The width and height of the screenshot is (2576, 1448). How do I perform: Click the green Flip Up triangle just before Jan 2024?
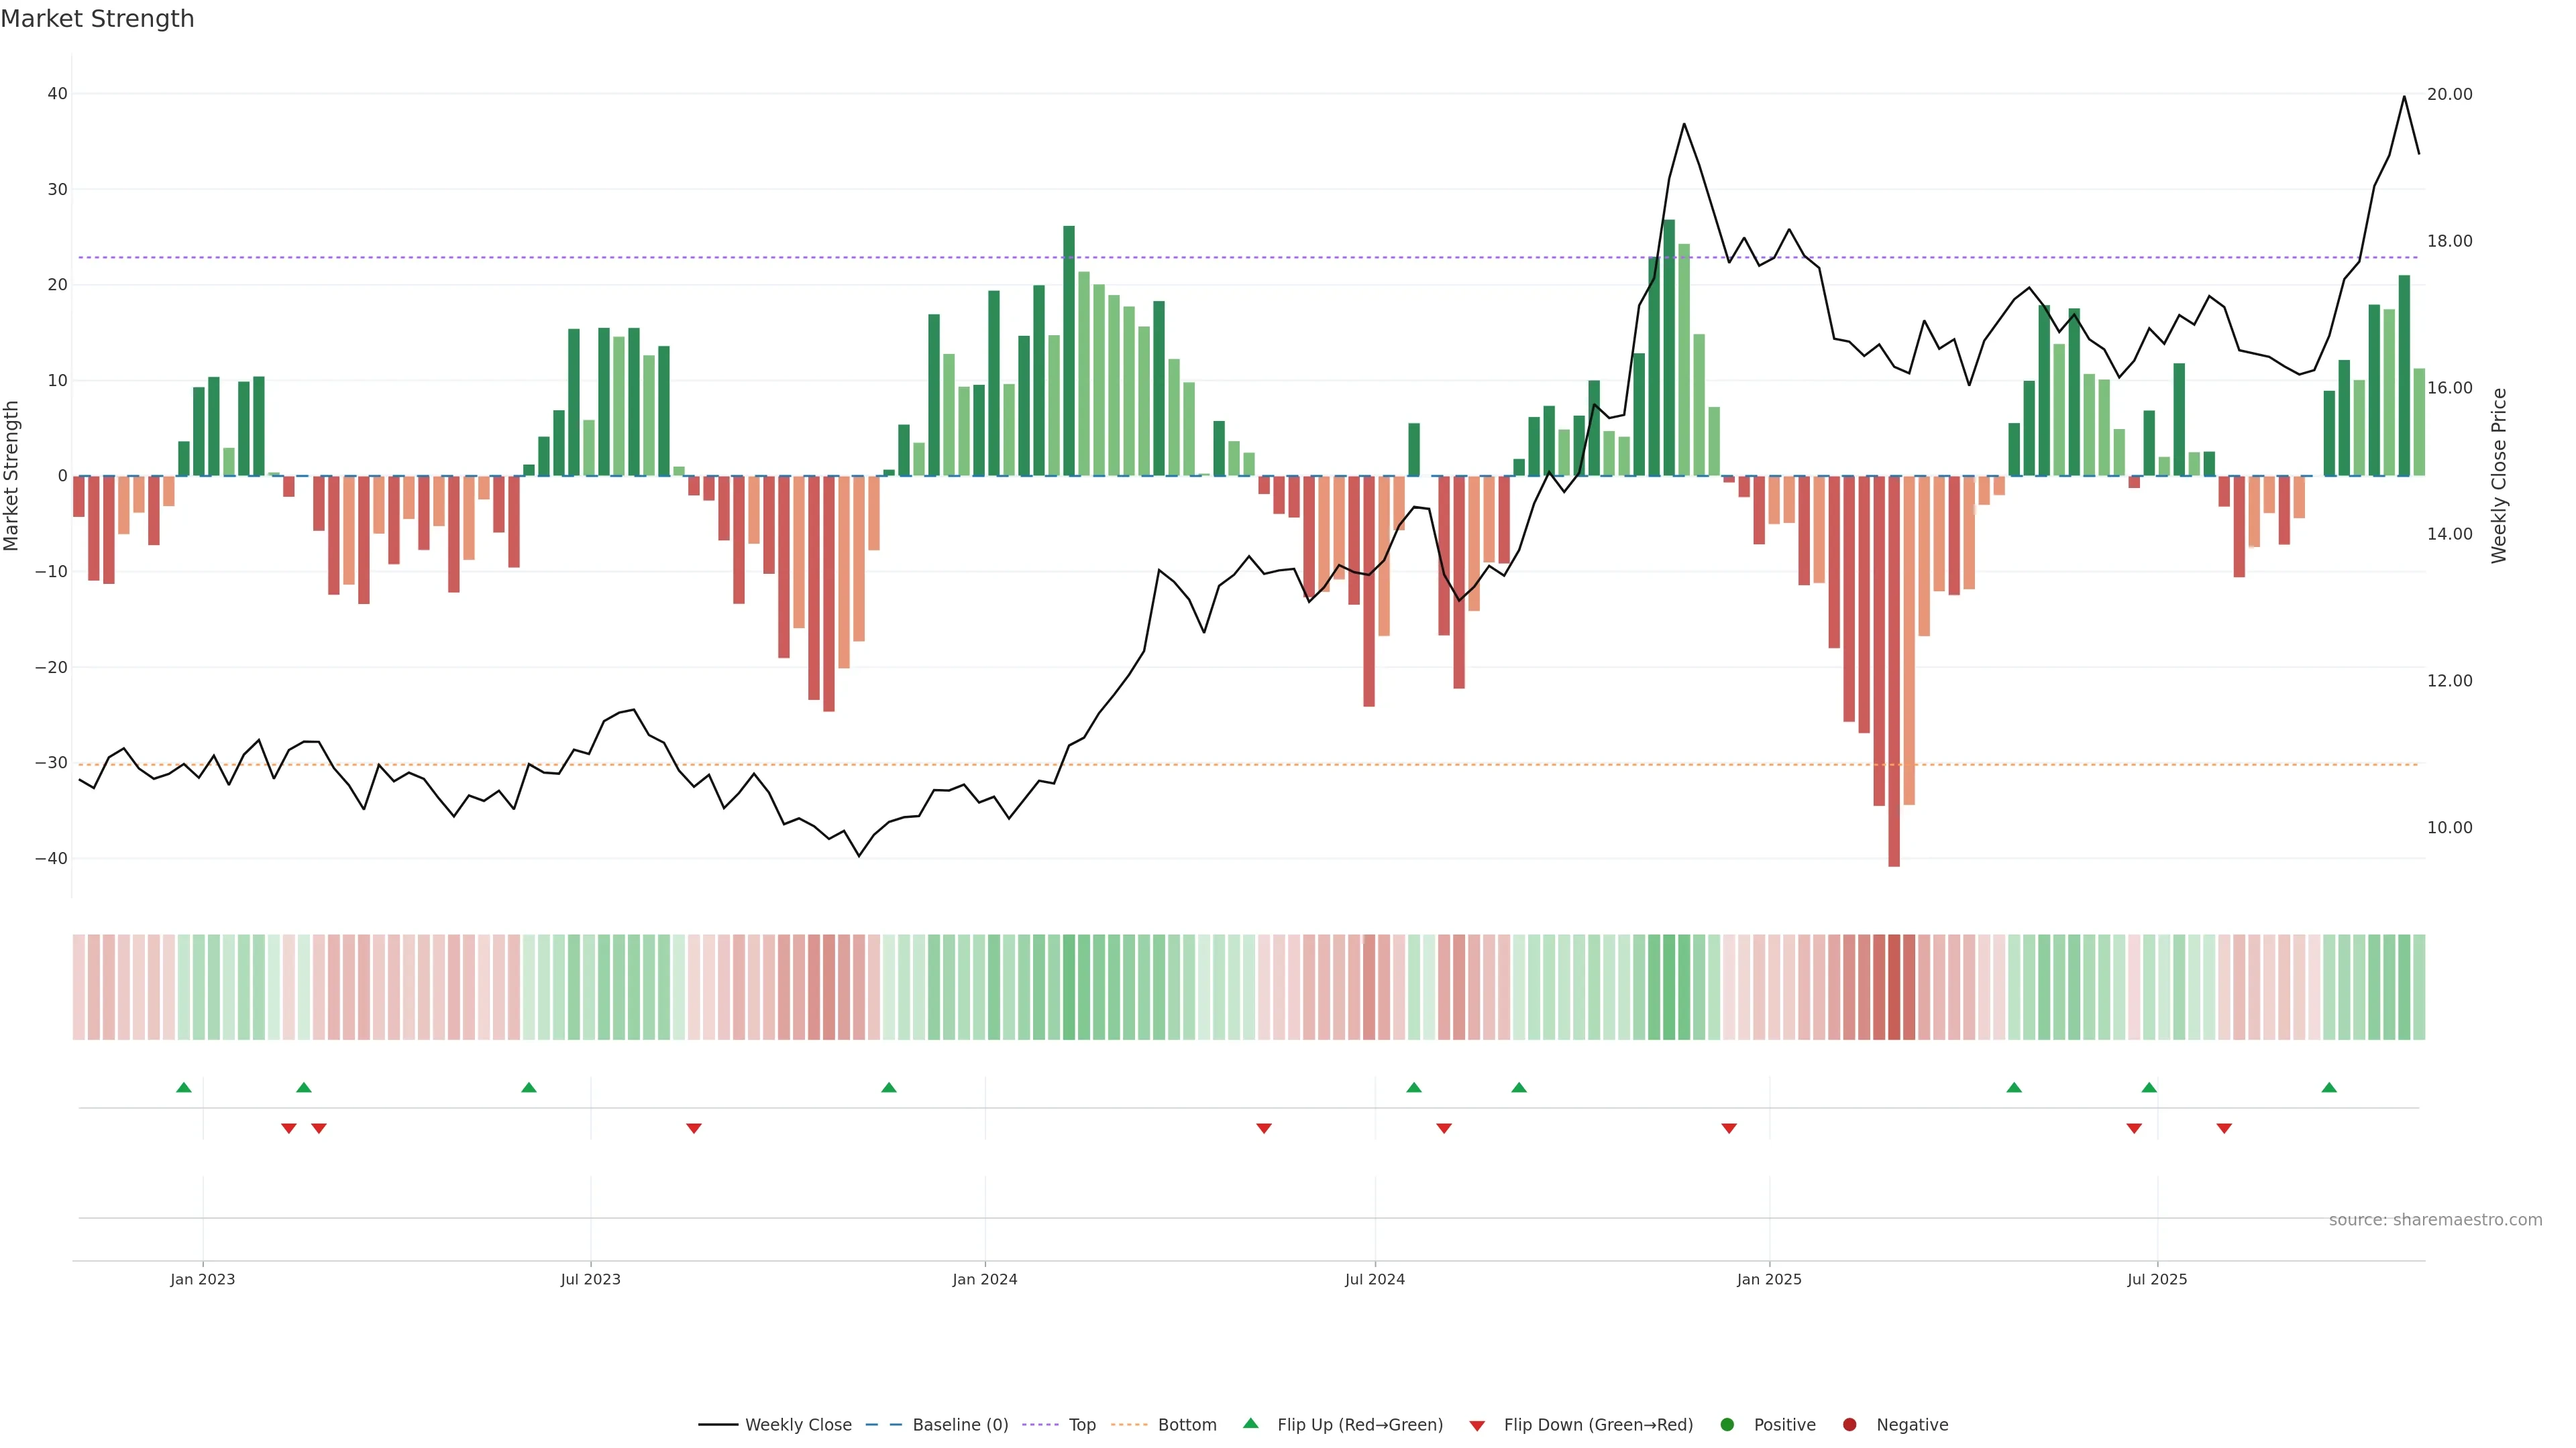click(889, 1087)
